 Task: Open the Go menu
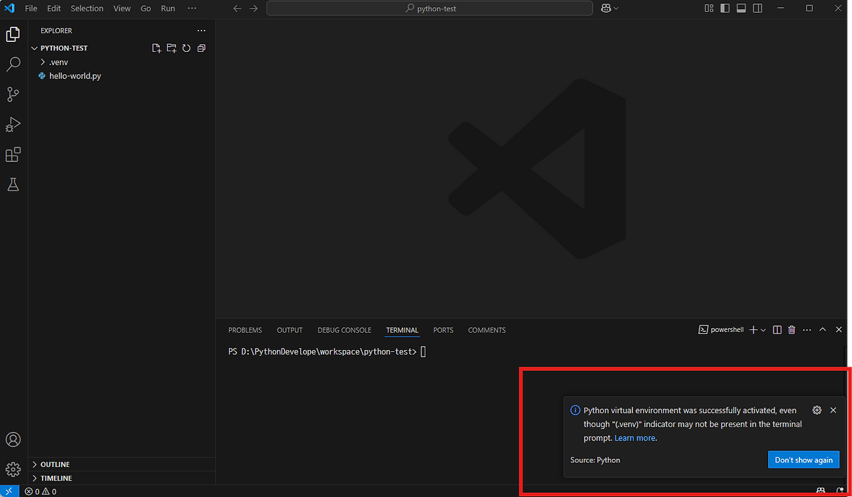coord(146,9)
